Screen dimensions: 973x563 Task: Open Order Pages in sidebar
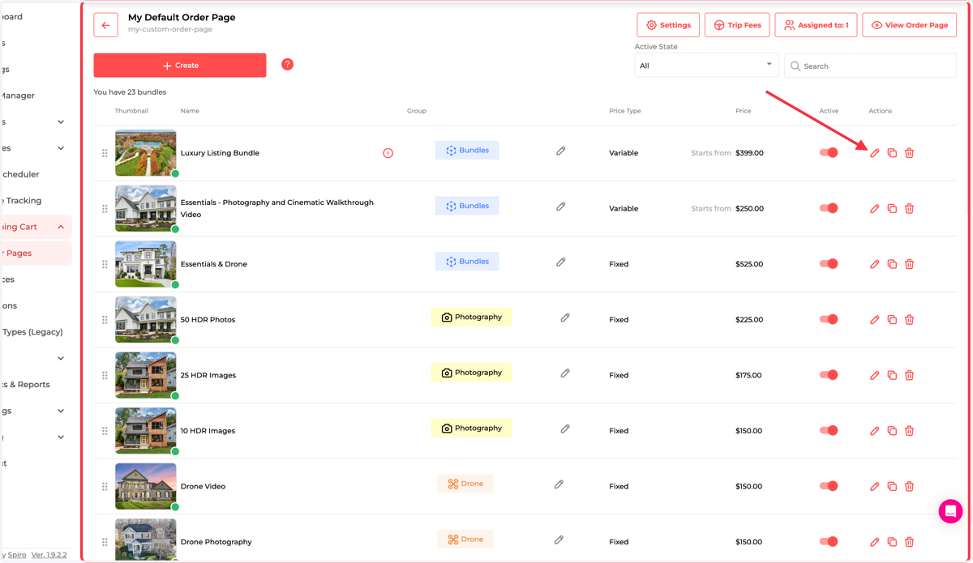tap(36, 254)
